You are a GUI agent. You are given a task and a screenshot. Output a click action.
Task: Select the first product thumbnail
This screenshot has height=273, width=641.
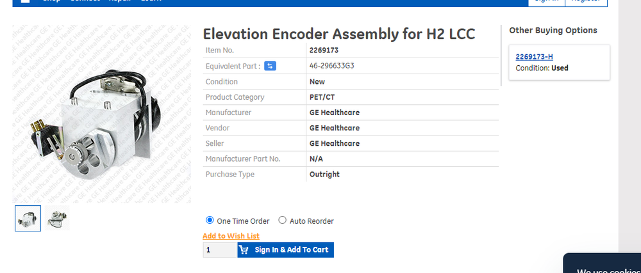click(28, 218)
